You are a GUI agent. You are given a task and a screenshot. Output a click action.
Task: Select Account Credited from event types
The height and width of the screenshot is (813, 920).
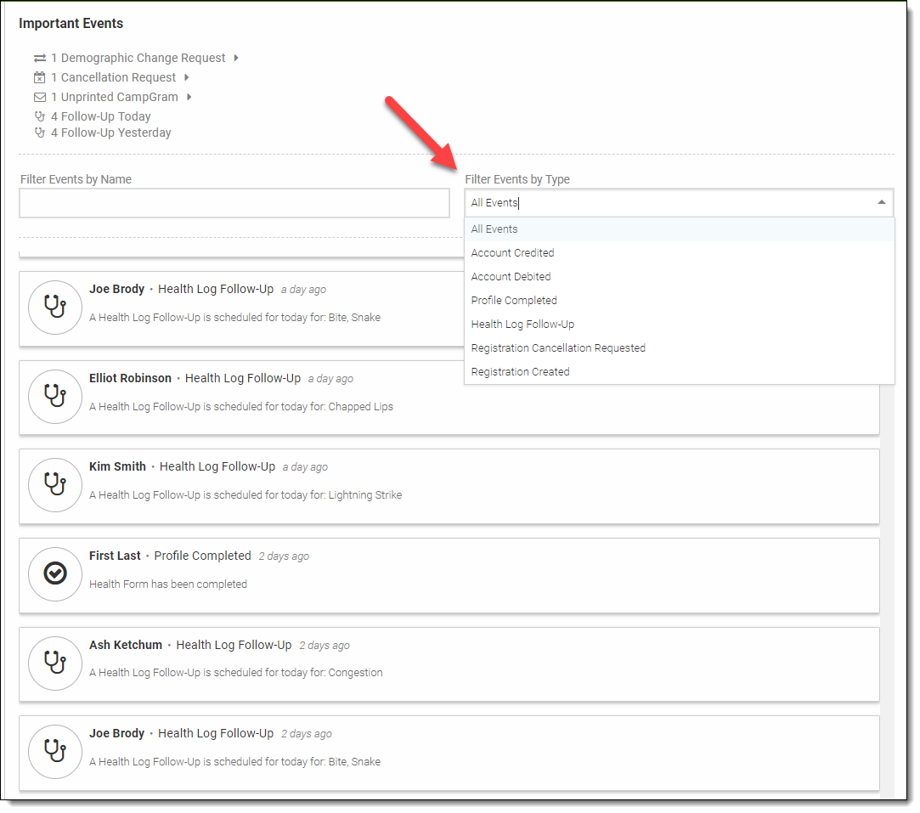click(512, 253)
